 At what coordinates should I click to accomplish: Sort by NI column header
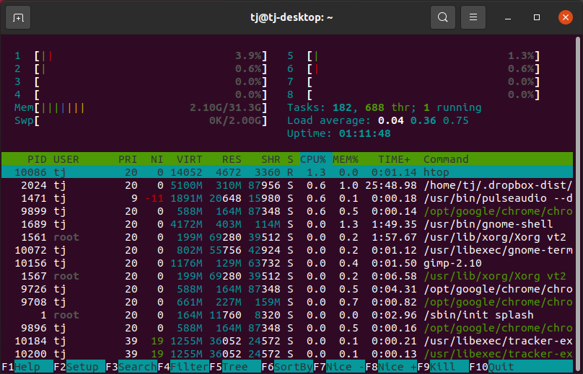click(x=157, y=159)
